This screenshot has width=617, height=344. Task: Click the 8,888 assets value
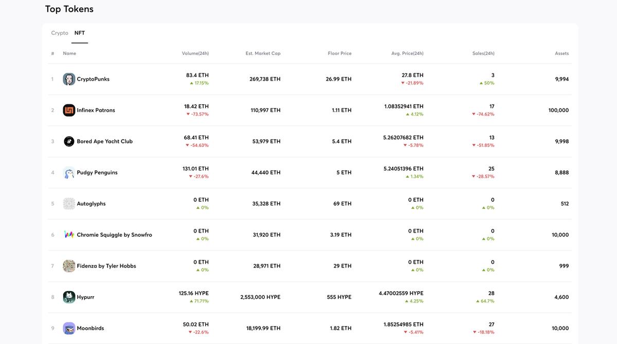562,173
